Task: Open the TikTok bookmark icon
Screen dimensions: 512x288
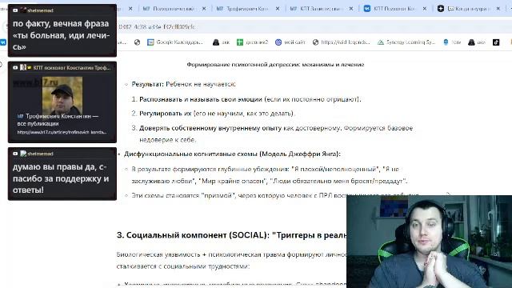Action: (496, 42)
